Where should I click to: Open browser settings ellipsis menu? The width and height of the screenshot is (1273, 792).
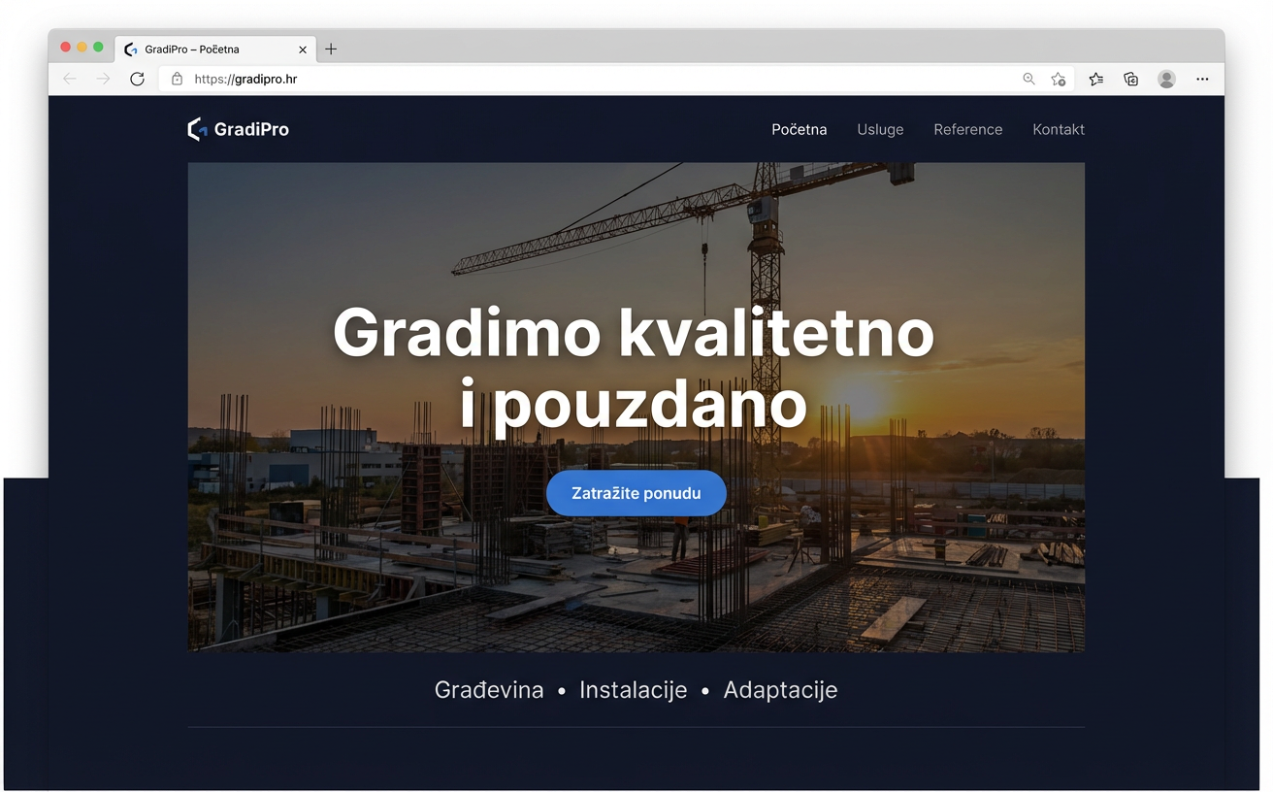[x=1202, y=80]
